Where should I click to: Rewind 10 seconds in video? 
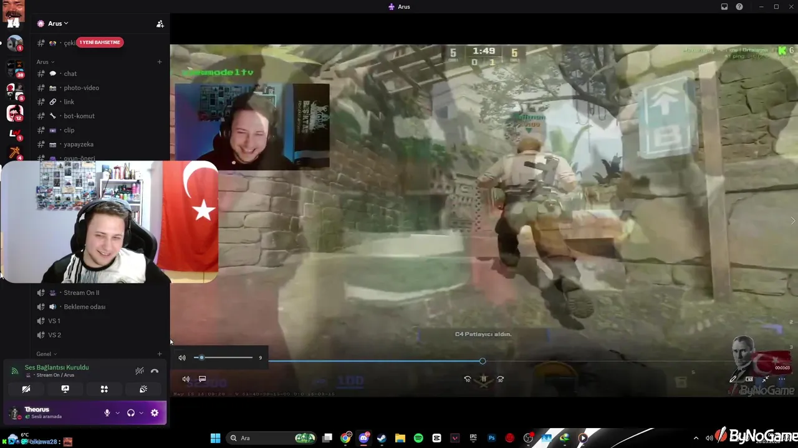468,379
